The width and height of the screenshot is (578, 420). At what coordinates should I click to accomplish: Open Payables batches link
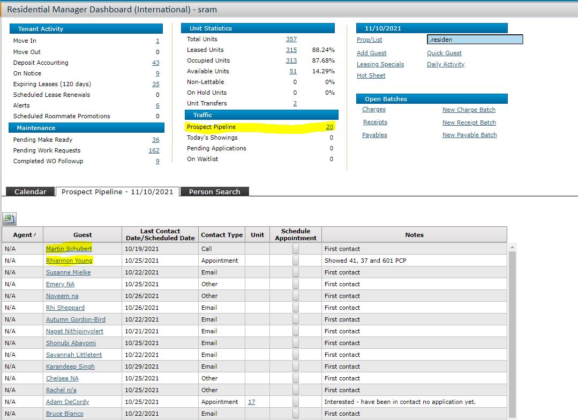[x=374, y=135]
